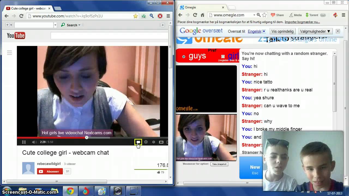The image size is (349, 196).
Task: Pause the YouTube video
Action: [24, 142]
